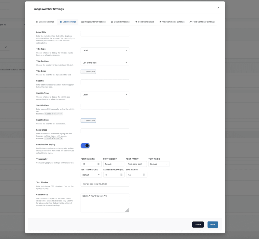The height and width of the screenshot is (239, 259).
Task: Open WooCommerce Settings tab
Action: pos(172,22)
